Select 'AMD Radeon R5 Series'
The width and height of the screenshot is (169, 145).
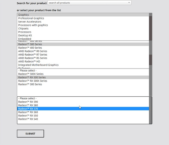point(83,58)
